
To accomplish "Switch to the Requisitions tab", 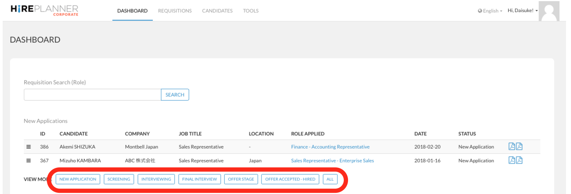I will (x=175, y=11).
